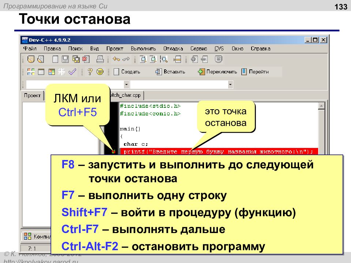Image resolution: width=351 pixels, height=263 pixels.
Task: Click the Перейти bookmarks button
Action: coord(255,72)
